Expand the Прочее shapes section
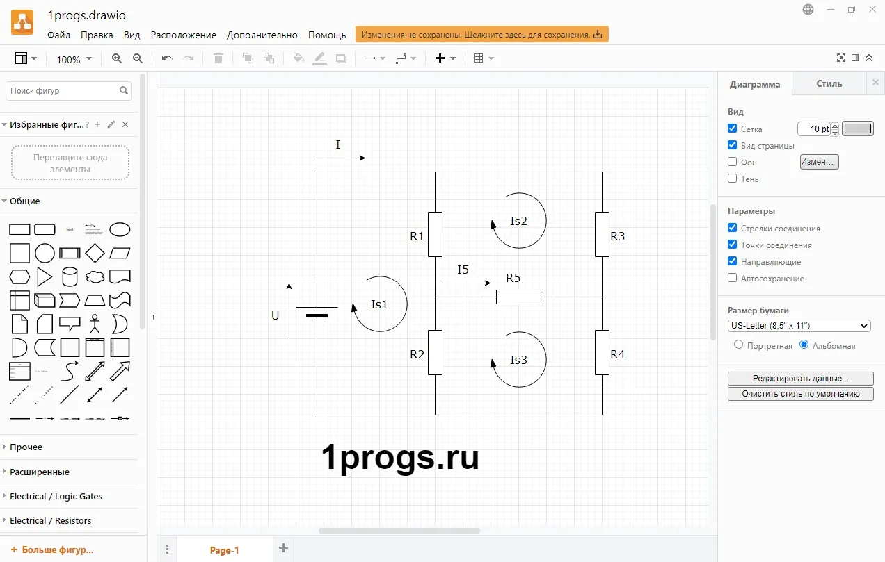Image resolution: width=885 pixels, height=562 pixels. coord(26,447)
